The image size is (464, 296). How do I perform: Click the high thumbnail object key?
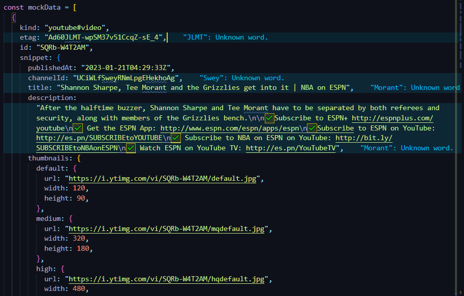[x=44, y=269]
